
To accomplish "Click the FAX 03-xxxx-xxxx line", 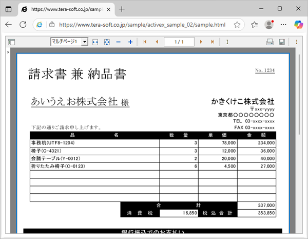I will (x=254, y=127).
